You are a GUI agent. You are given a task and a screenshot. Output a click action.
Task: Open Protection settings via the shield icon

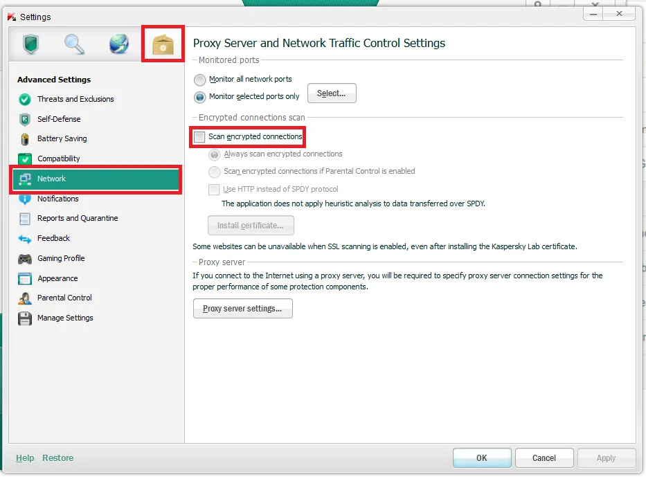coord(32,44)
